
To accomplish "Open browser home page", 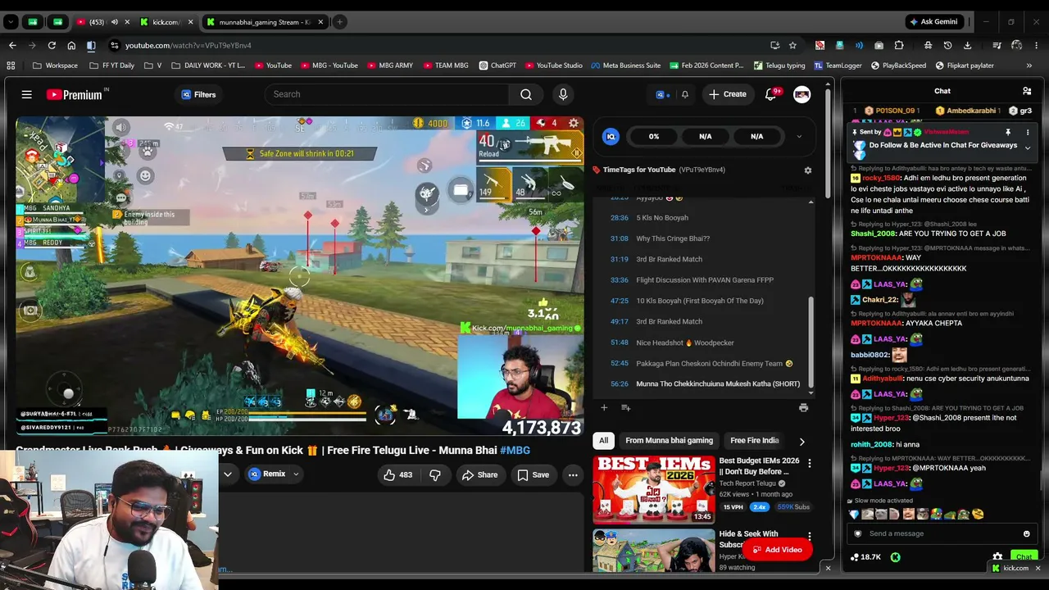I will pos(71,45).
